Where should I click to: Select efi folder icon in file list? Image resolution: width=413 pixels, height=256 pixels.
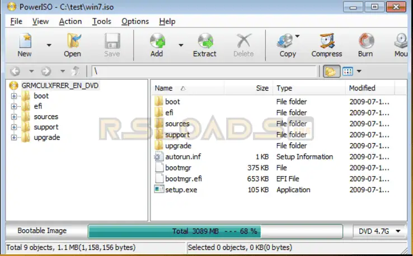tap(158, 112)
